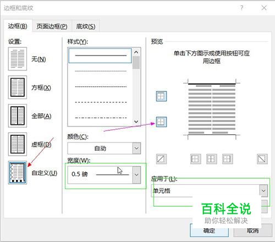Click the style list scrollbar thumb
This screenshot has width=275, height=242.
point(136,63)
